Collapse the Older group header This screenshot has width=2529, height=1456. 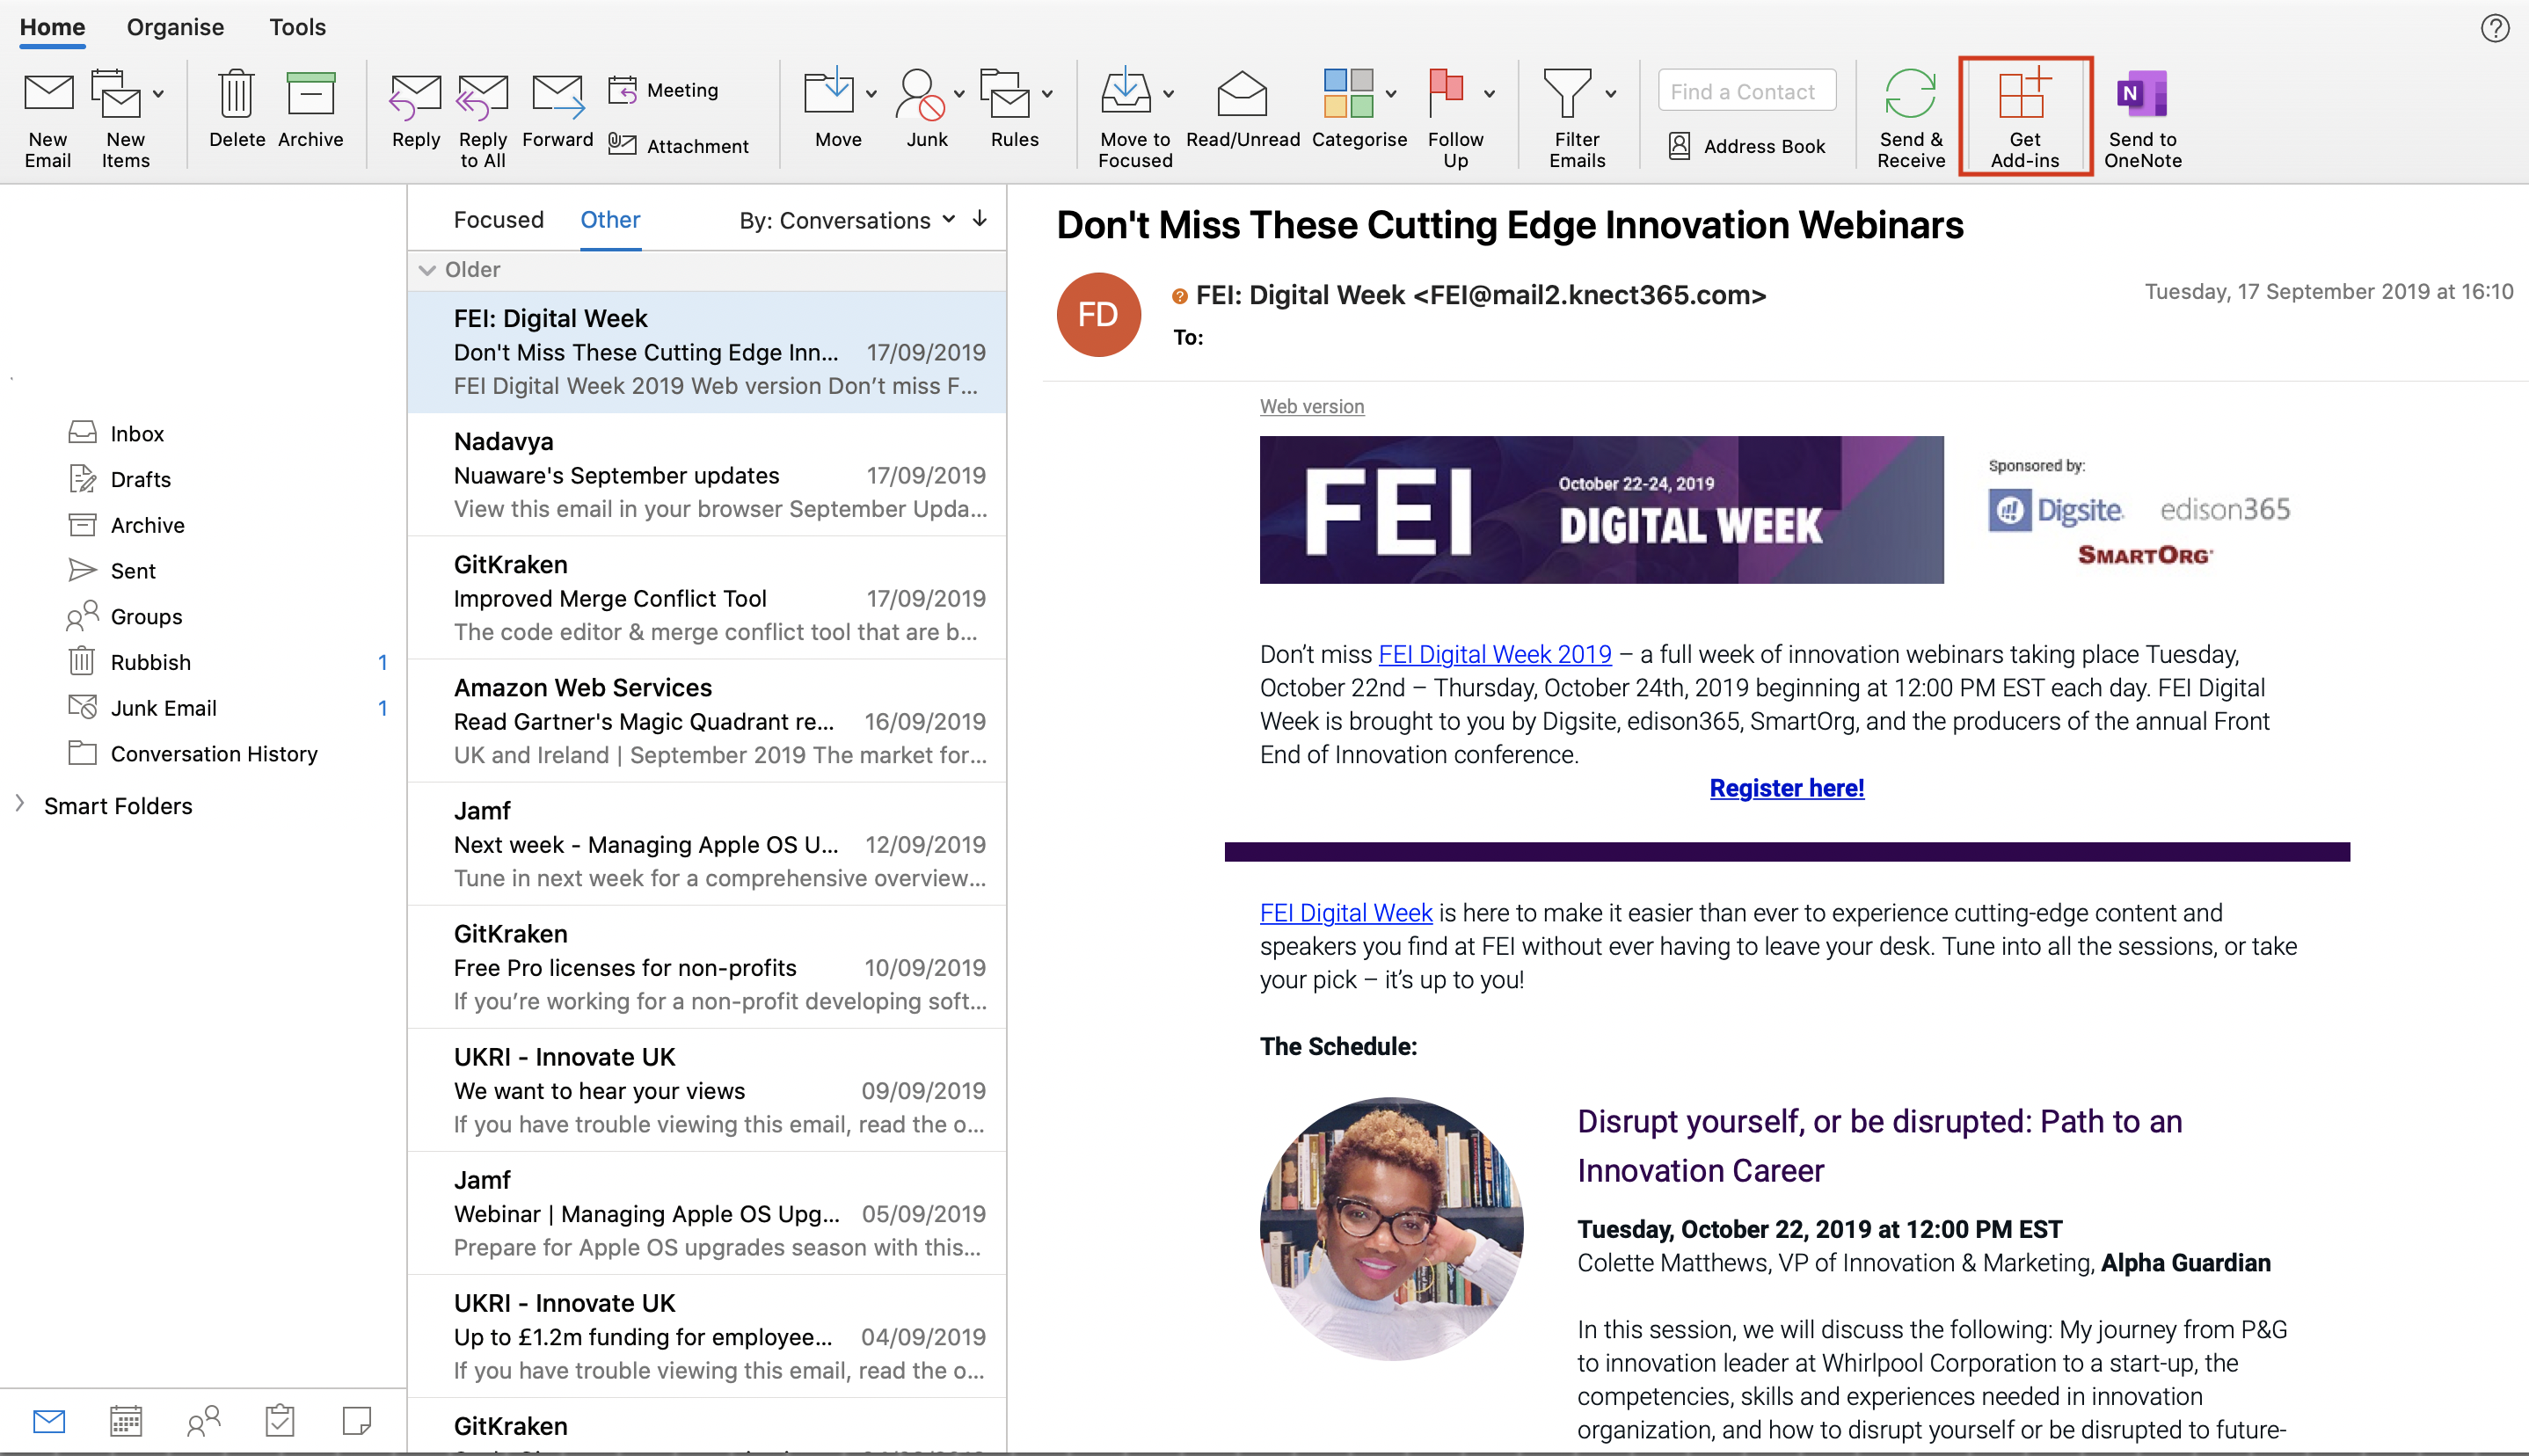(427, 270)
